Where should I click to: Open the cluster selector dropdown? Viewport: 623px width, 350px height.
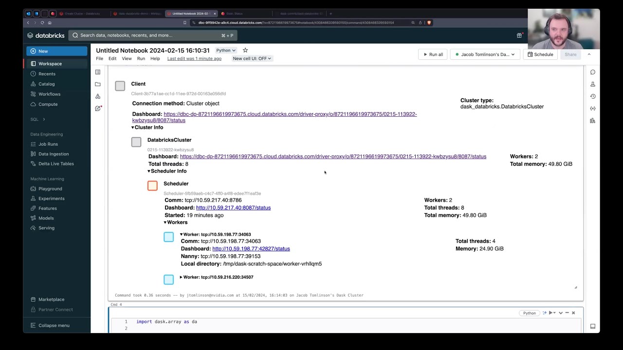[485, 54]
